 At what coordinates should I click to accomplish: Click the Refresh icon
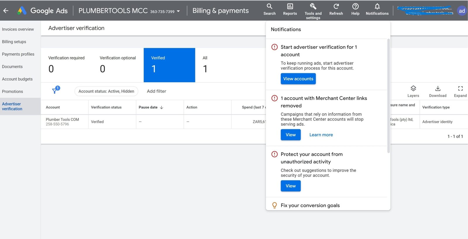[x=336, y=9]
